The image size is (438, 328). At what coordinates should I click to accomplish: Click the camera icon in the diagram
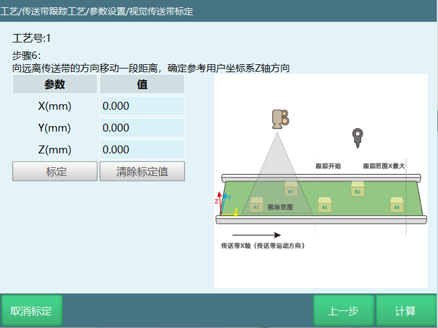pos(279,119)
